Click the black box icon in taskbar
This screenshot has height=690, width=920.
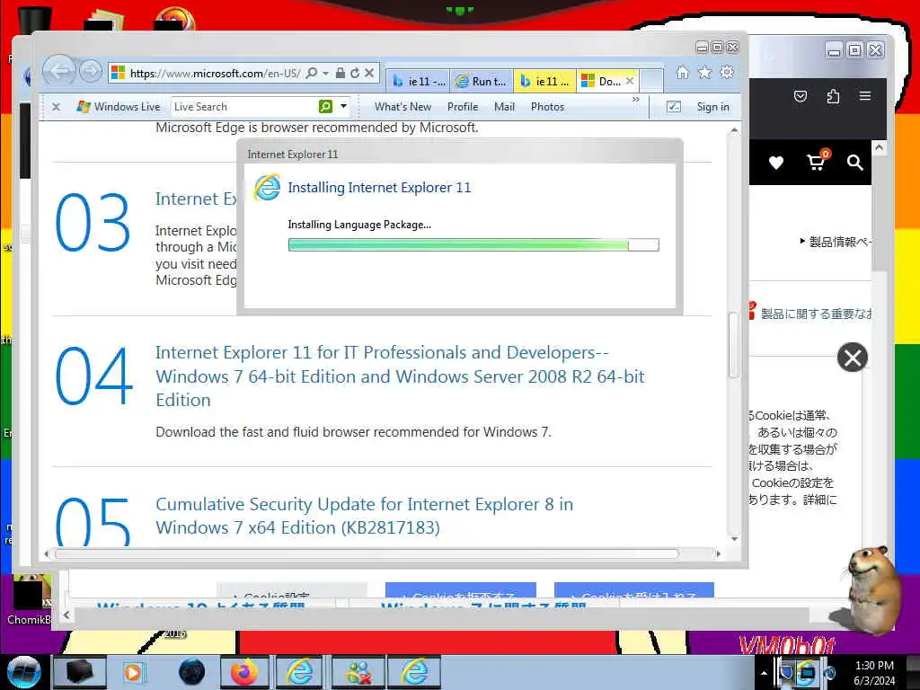[x=79, y=672]
